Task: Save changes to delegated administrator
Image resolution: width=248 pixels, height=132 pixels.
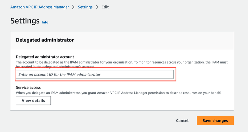Action: tap(215, 121)
